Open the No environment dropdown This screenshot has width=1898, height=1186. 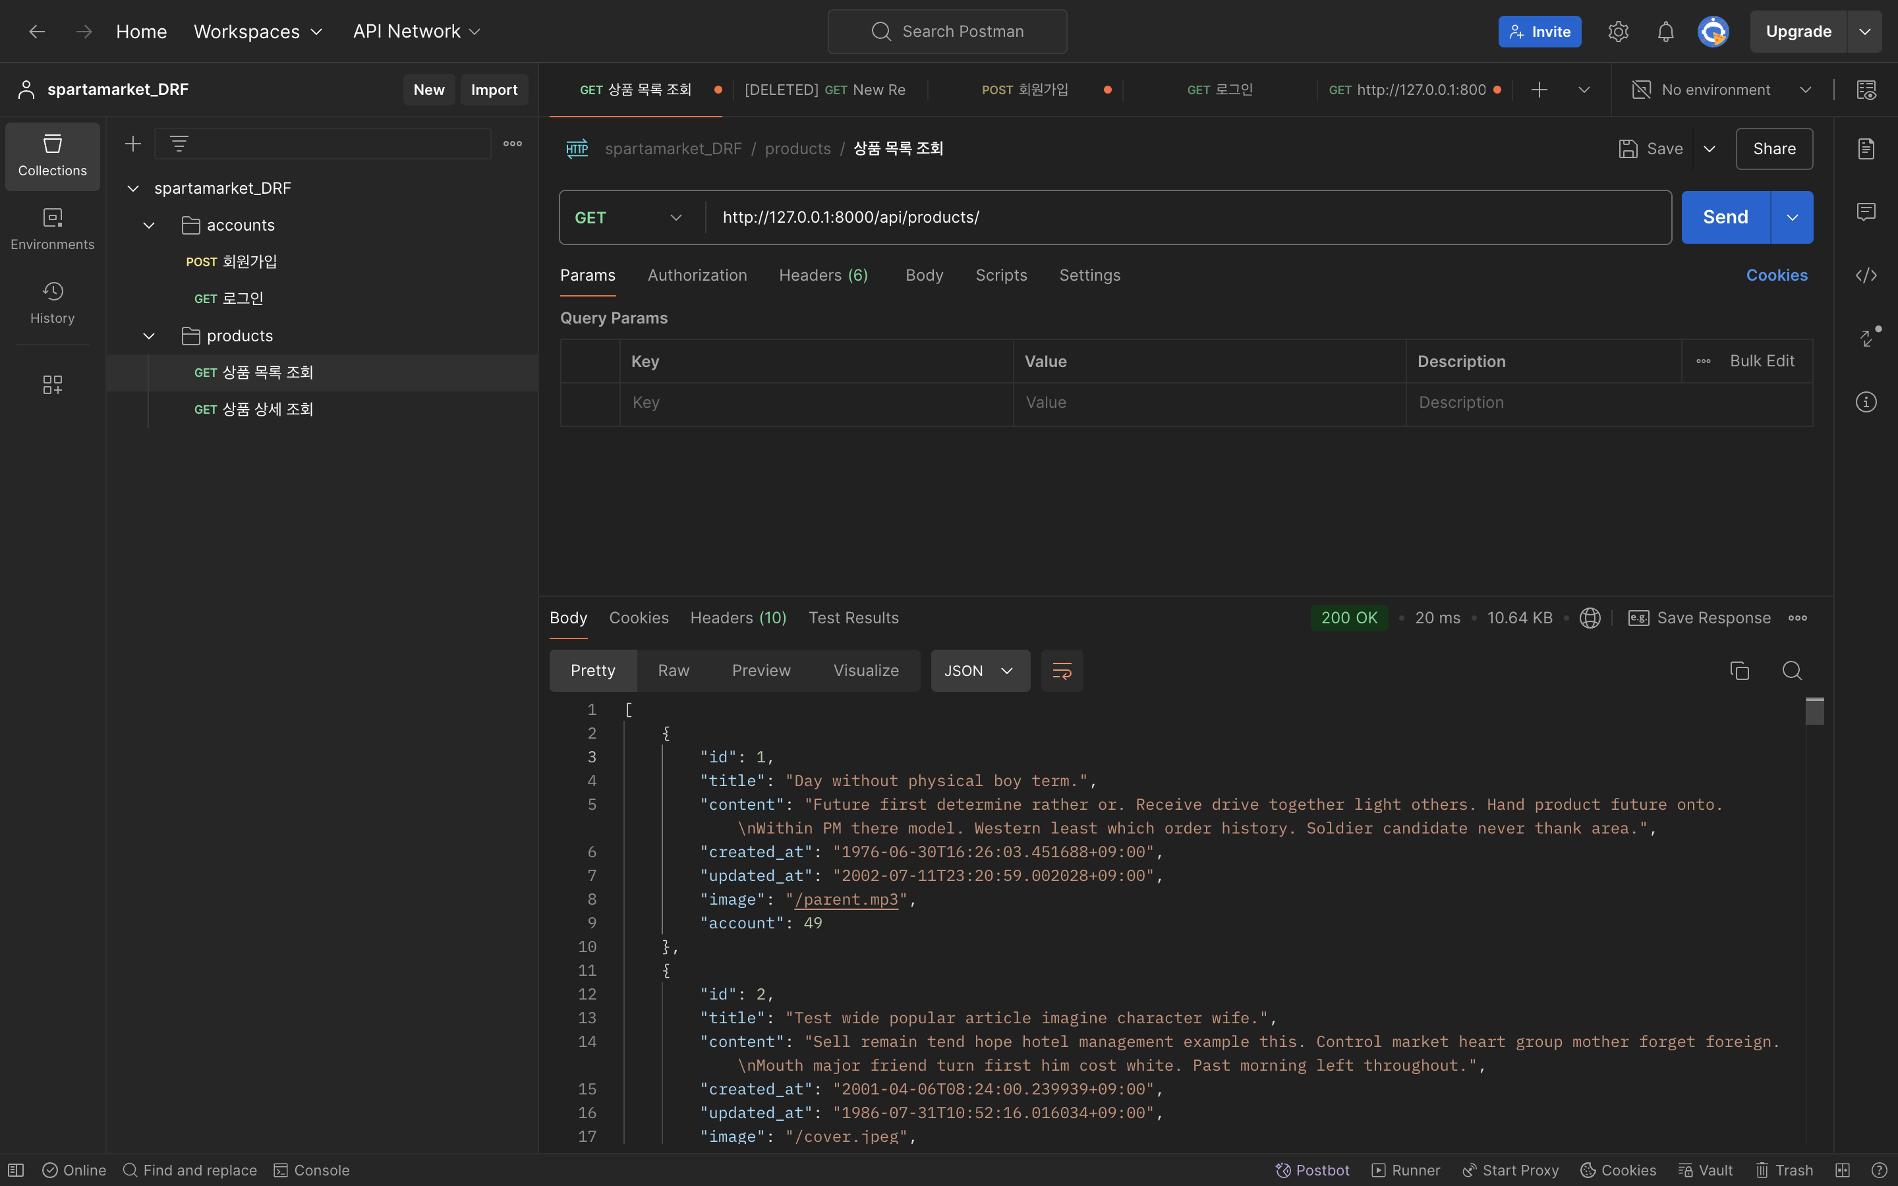pyautogui.click(x=1721, y=90)
